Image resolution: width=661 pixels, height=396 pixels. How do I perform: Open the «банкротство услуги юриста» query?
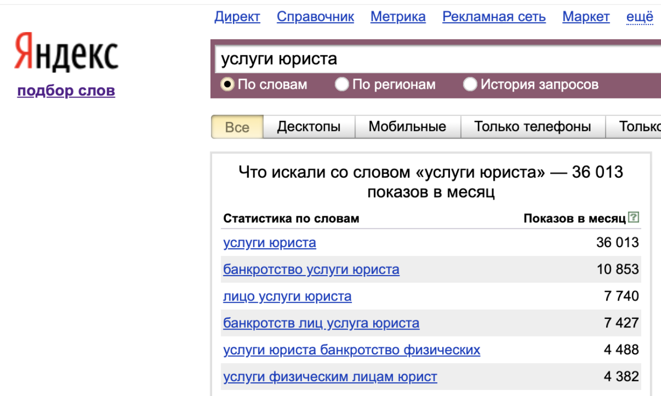click(311, 270)
